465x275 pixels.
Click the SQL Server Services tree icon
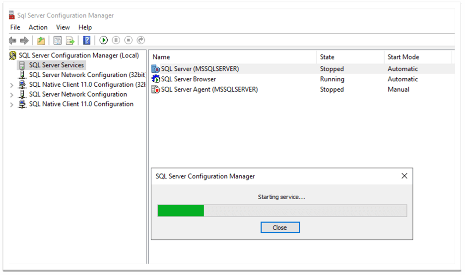click(22, 65)
